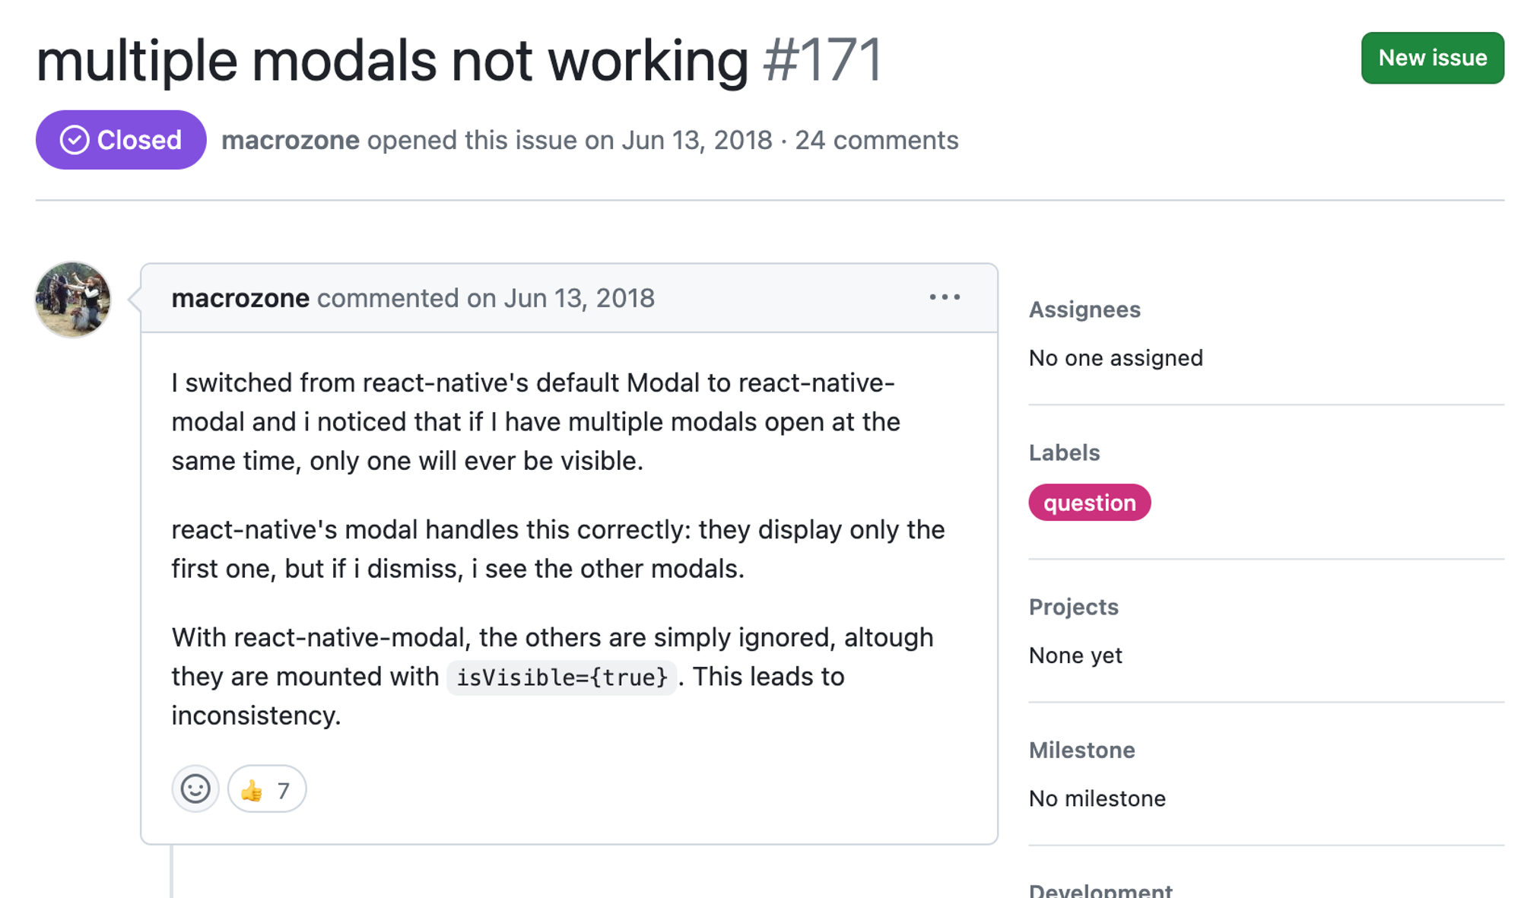
Task: Click the issue title text
Action: (x=392, y=60)
